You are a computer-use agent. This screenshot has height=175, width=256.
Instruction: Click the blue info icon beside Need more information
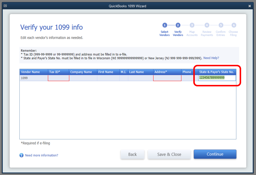click(x=21, y=155)
